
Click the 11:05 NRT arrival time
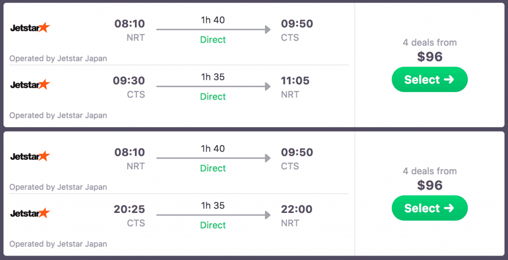tap(295, 80)
